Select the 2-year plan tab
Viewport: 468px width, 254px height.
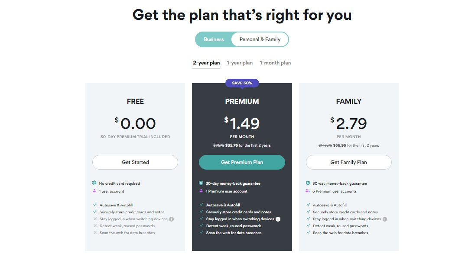tap(206, 63)
